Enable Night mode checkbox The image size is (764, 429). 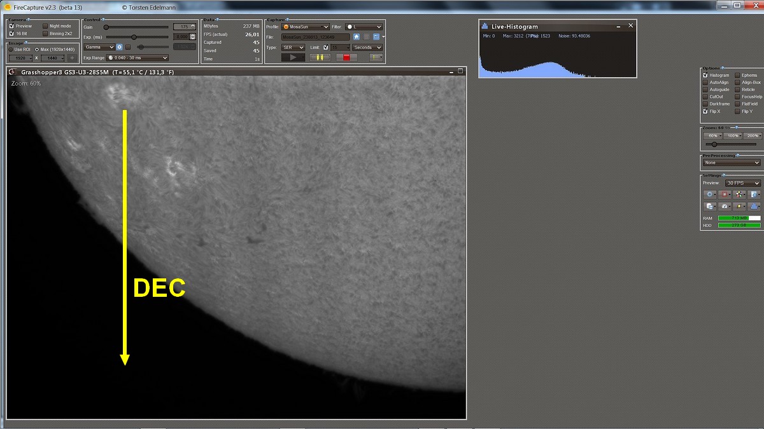(45, 26)
